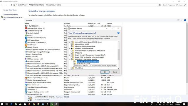This screenshot has width=188, height=106.
Task: Refresh the Programs and Features address bar
Action: [160, 5]
